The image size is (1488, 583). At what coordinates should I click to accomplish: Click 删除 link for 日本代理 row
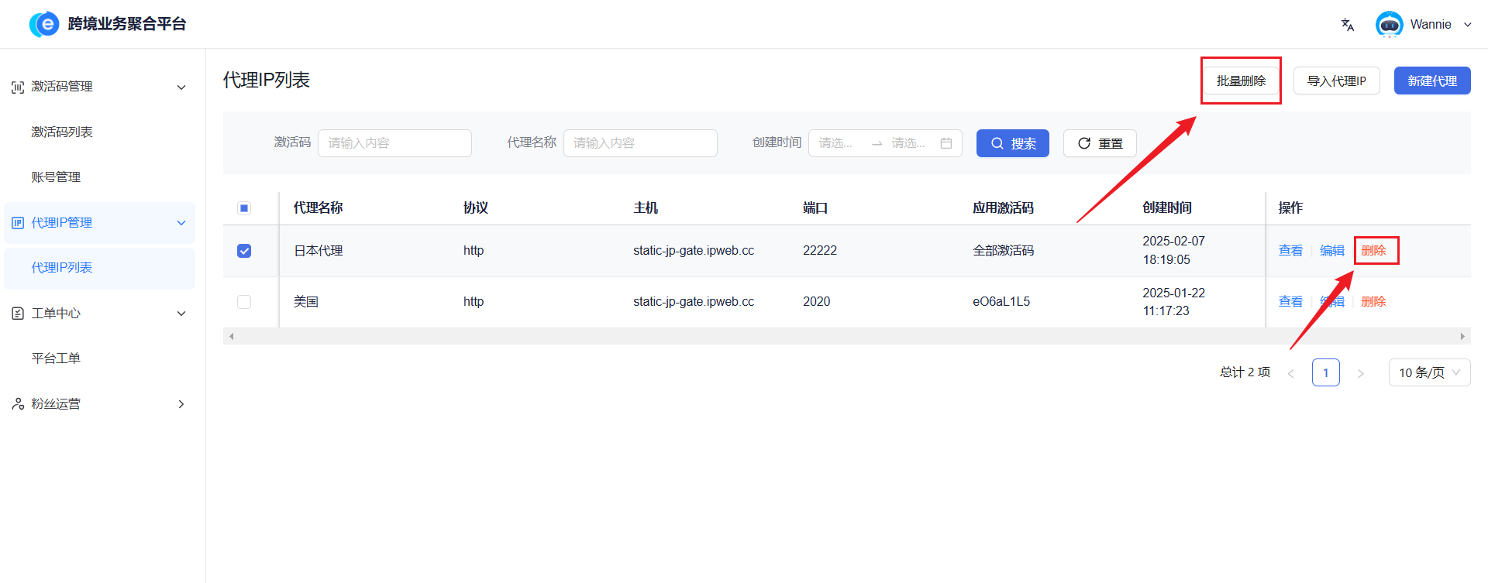(x=1373, y=251)
